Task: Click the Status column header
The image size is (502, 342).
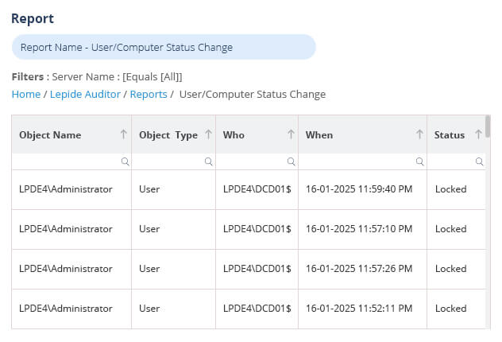Action: 456,134
